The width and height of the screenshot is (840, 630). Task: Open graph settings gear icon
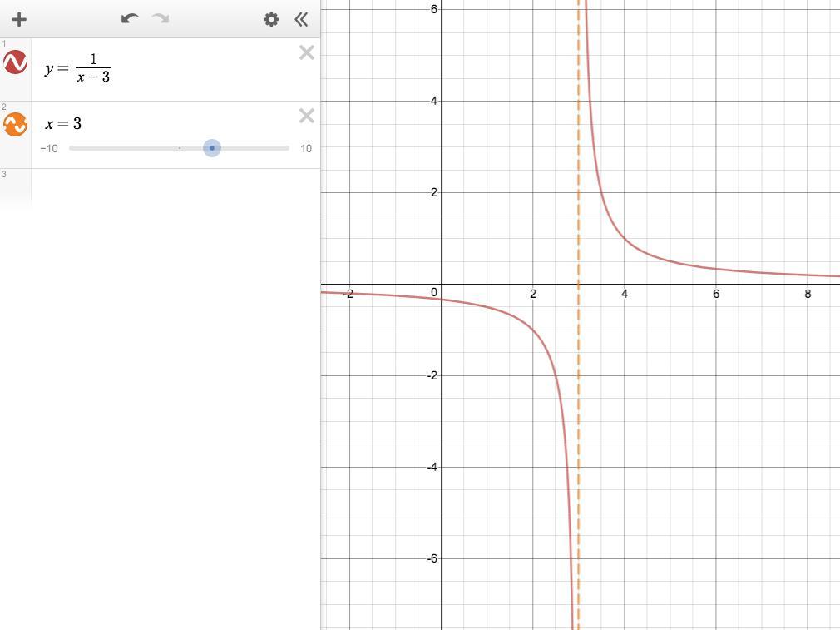click(271, 20)
